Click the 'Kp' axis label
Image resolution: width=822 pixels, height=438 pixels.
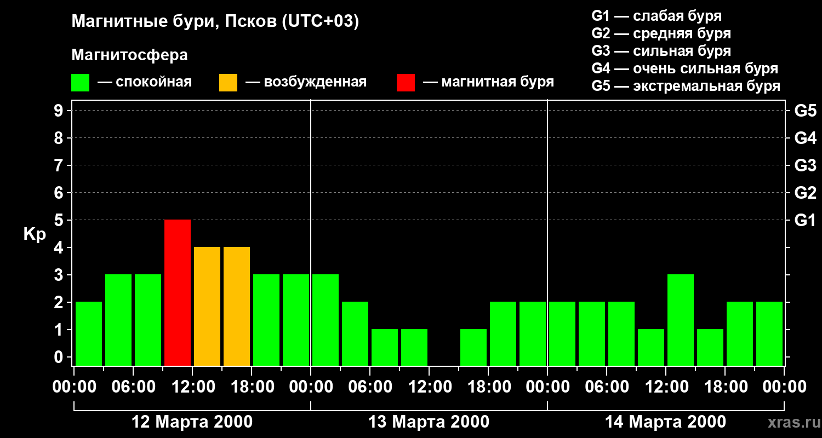(x=35, y=234)
